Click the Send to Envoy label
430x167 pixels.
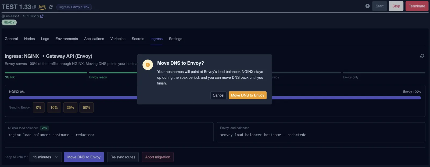[20, 107]
